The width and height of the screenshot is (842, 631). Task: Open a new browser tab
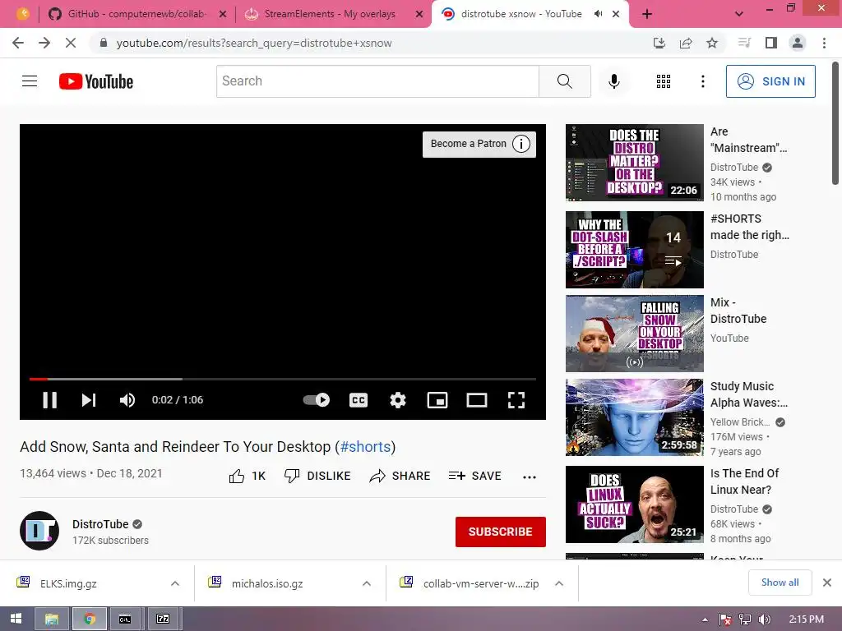pyautogui.click(x=647, y=14)
